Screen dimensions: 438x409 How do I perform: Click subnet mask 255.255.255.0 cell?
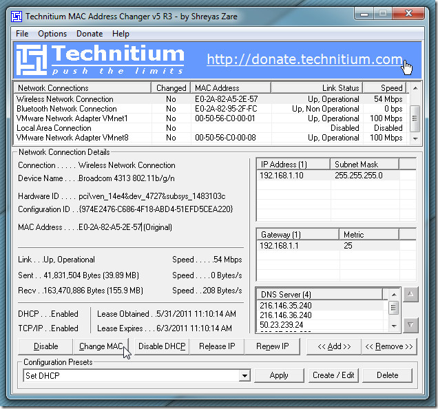[x=359, y=176]
